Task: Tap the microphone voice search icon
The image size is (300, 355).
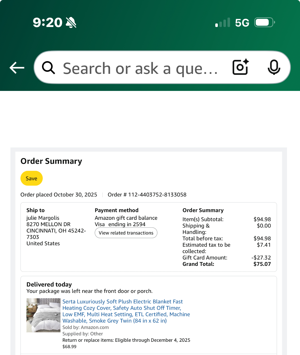Action: coord(274,67)
